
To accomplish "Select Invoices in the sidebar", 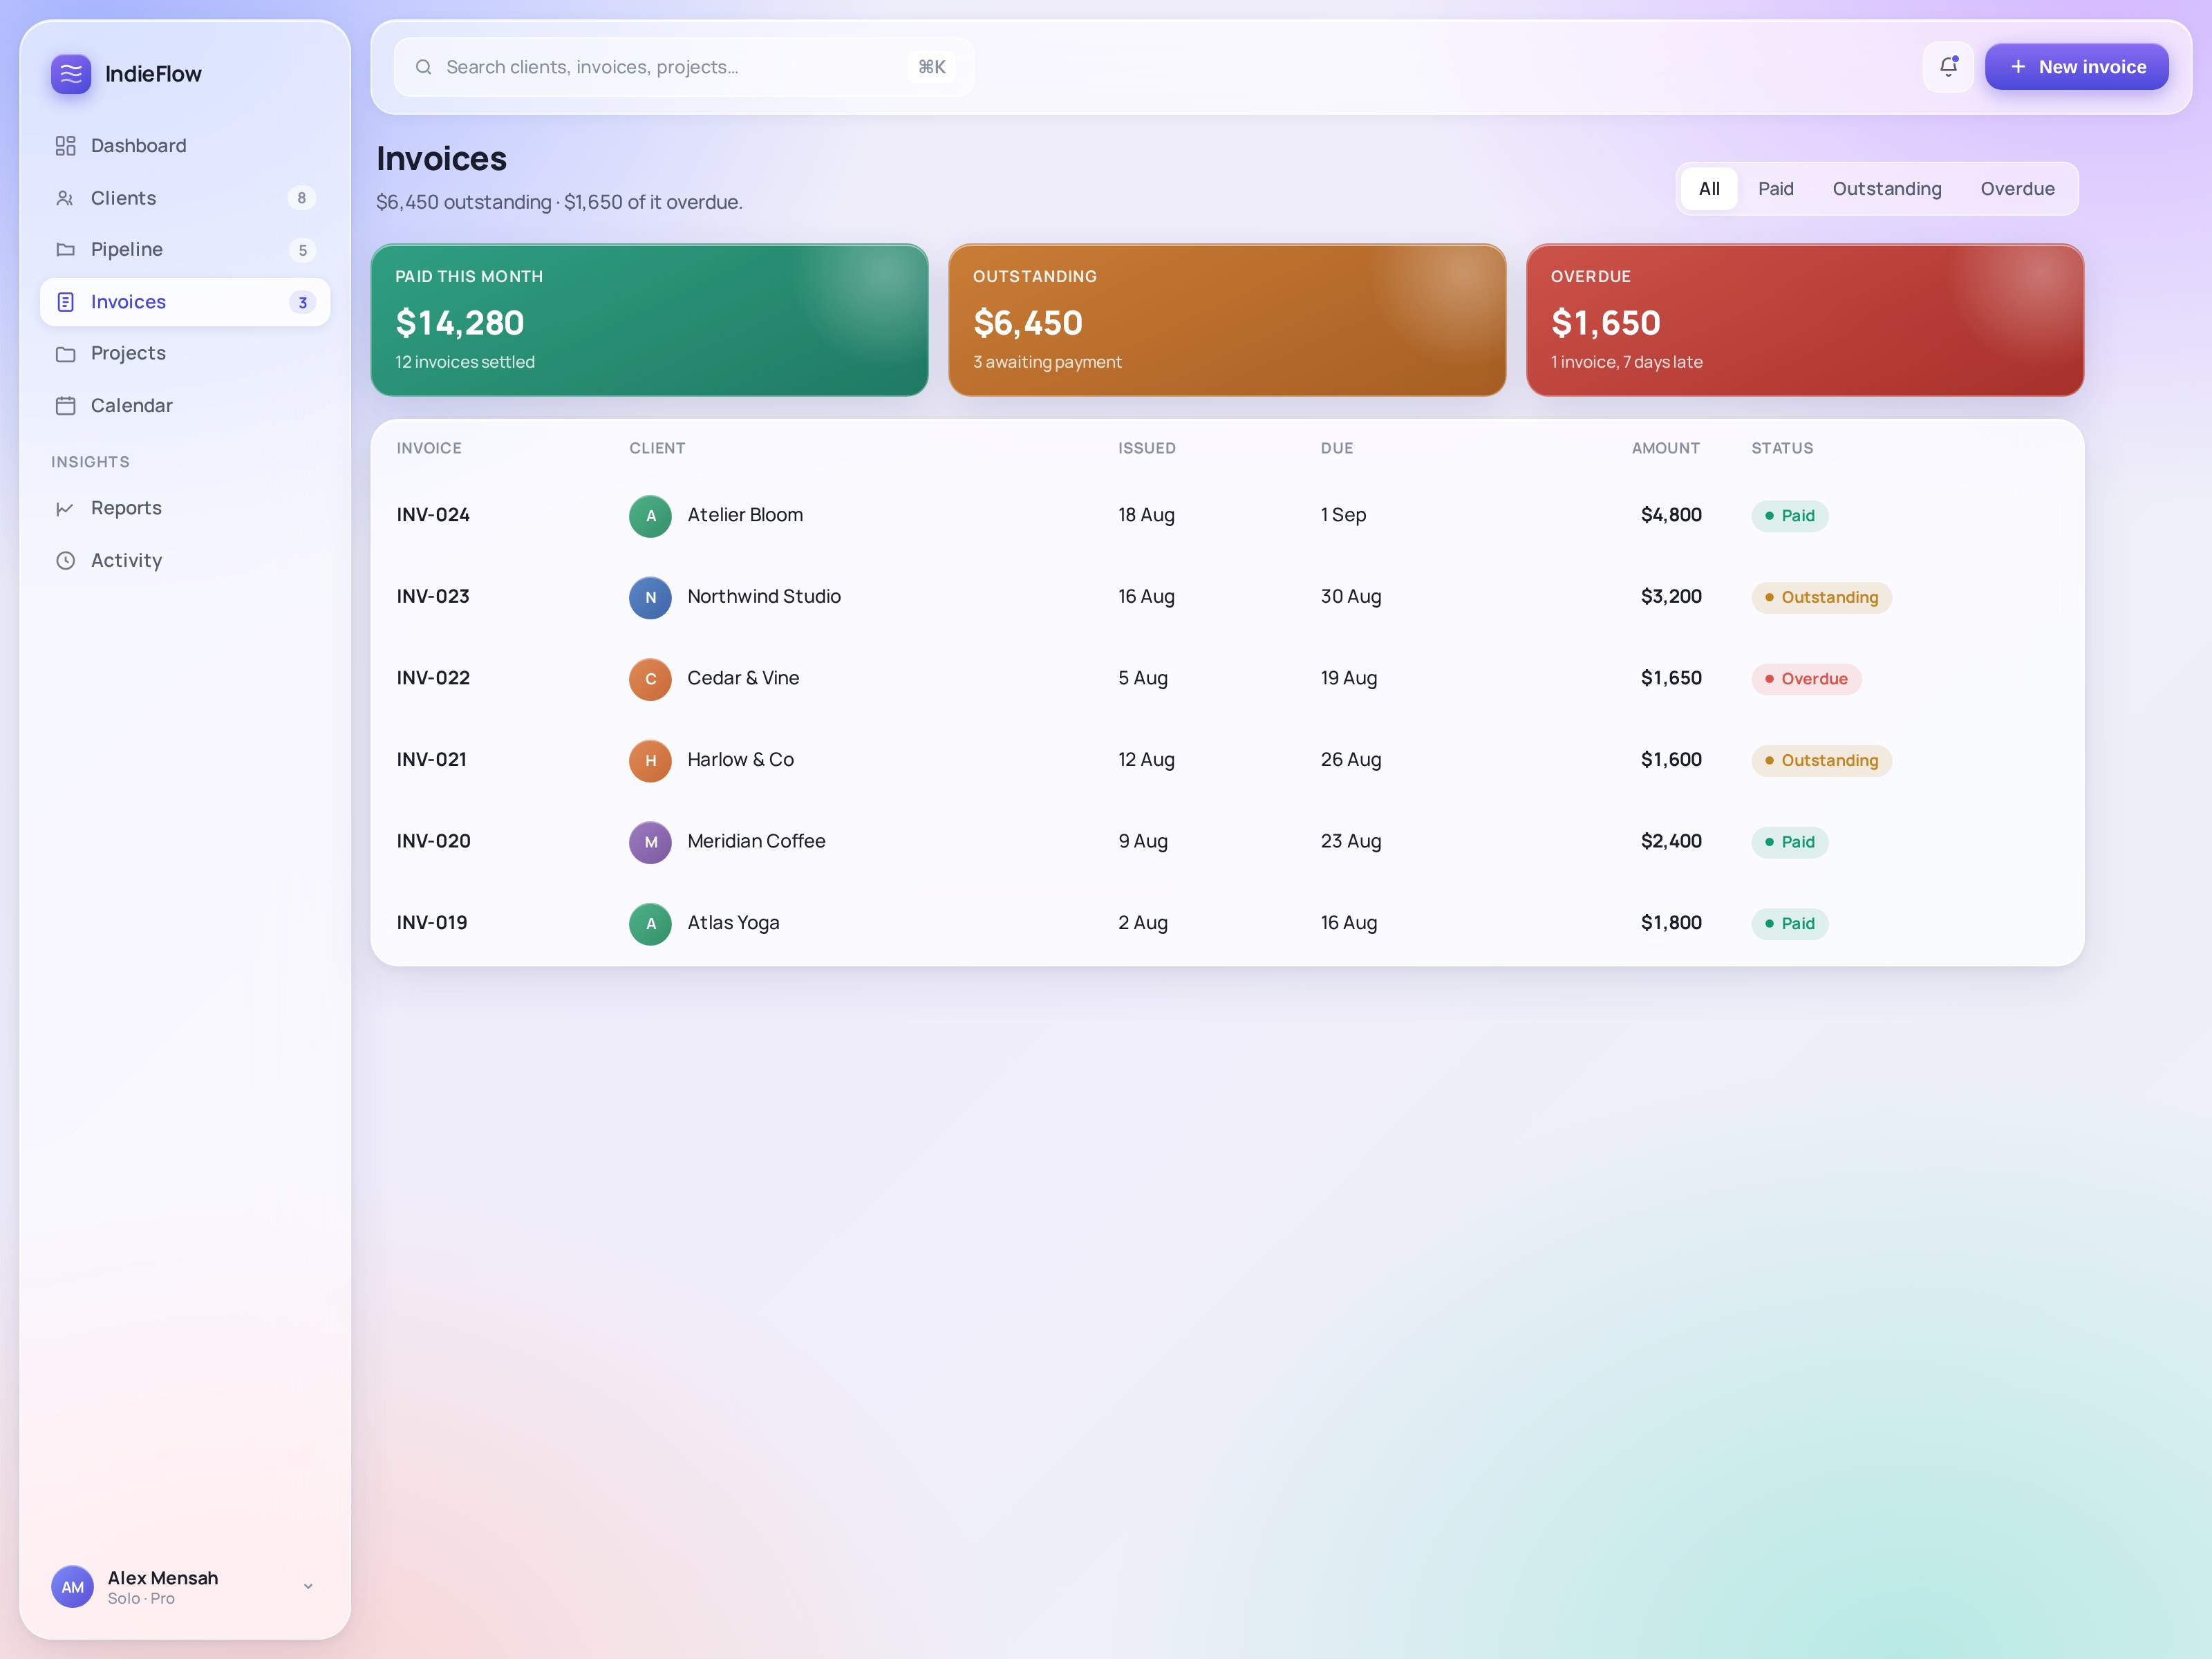I will tap(185, 302).
